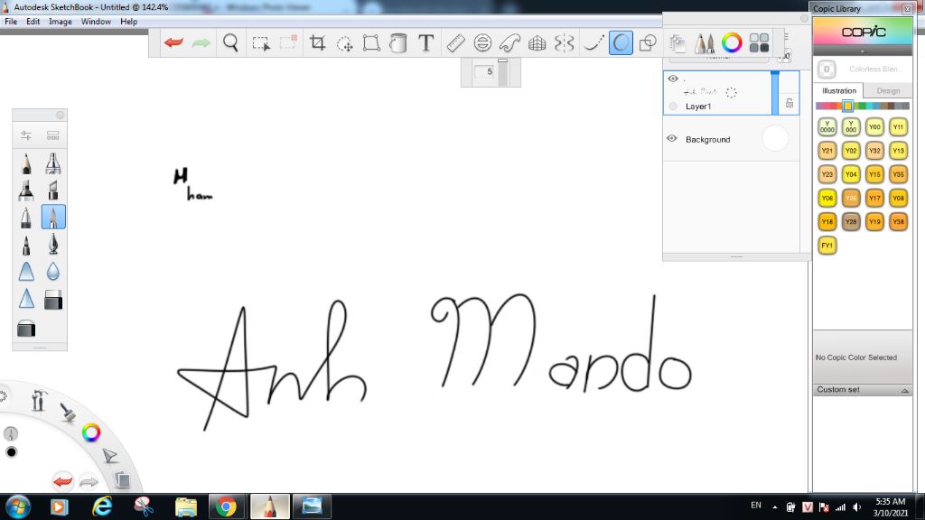Click the red Undo arrow in top toolbar

pyautogui.click(x=173, y=42)
